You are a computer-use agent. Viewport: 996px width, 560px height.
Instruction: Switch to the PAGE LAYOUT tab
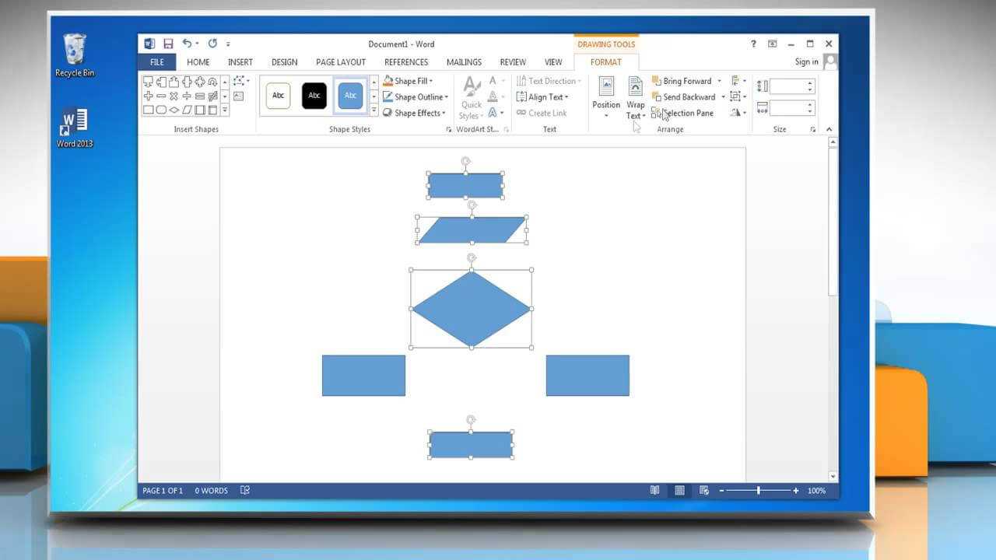pyautogui.click(x=340, y=62)
